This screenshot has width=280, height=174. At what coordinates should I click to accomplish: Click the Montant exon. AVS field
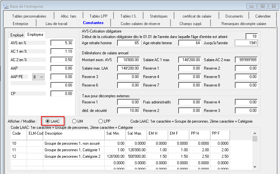[x=128, y=60]
